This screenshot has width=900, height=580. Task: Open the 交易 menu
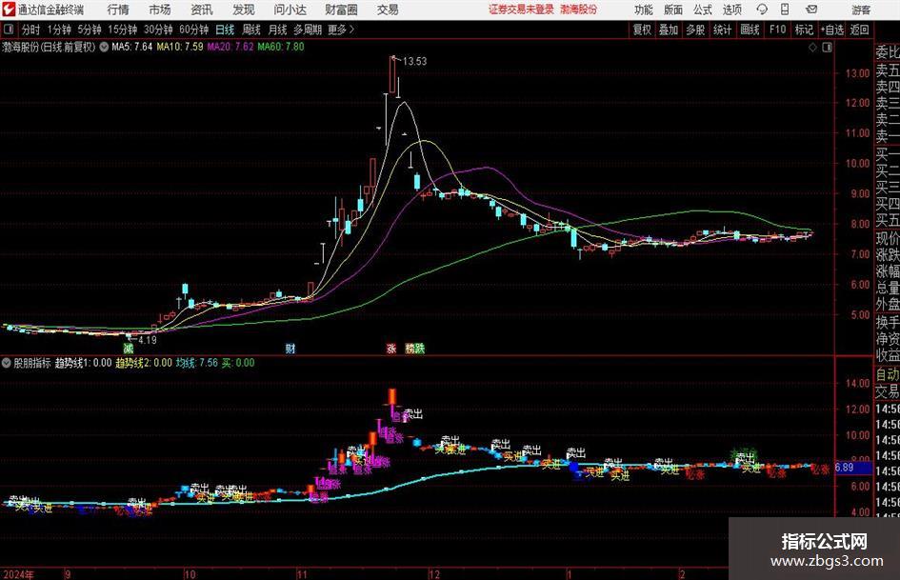pyautogui.click(x=388, y=10)
